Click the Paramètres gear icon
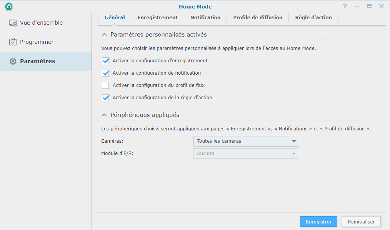The height and width of the screenshot is (230, 390). (13, 61)
